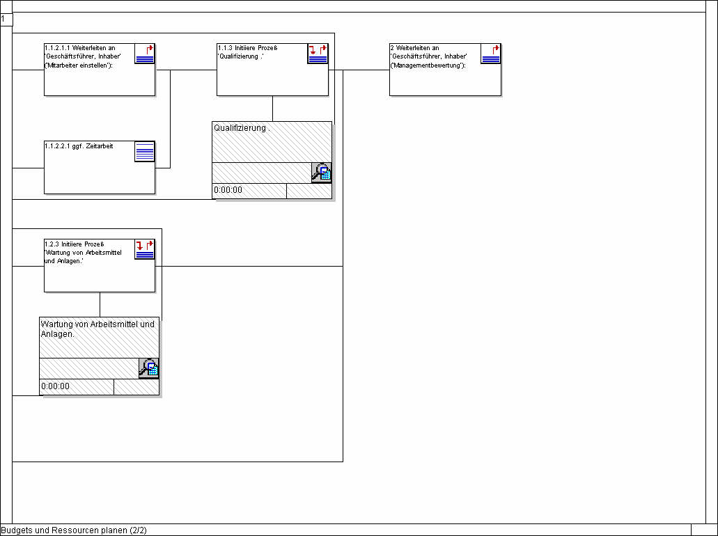Viewport: 718px width, 536px height.
Task: Click the lane number 1 label
Action: 3,19
